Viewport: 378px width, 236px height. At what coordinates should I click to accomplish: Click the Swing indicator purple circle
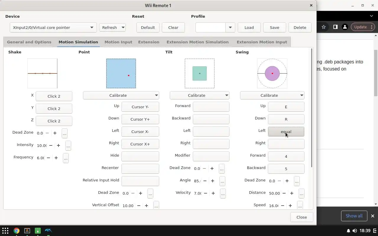272,73
